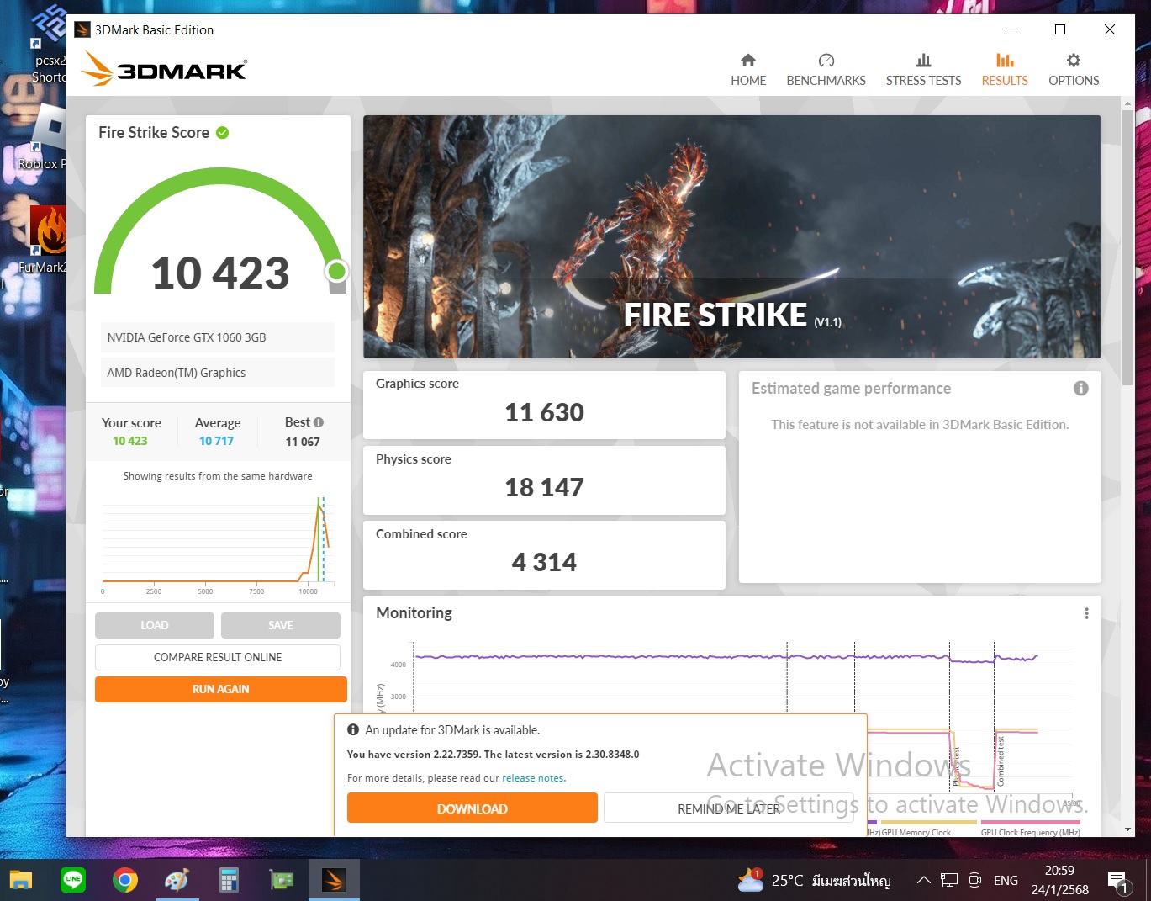Click NVIDIA GeForce GTX 1060 3GB entry
This screenshot has height=901, width=1151.
tap(218, 337)
